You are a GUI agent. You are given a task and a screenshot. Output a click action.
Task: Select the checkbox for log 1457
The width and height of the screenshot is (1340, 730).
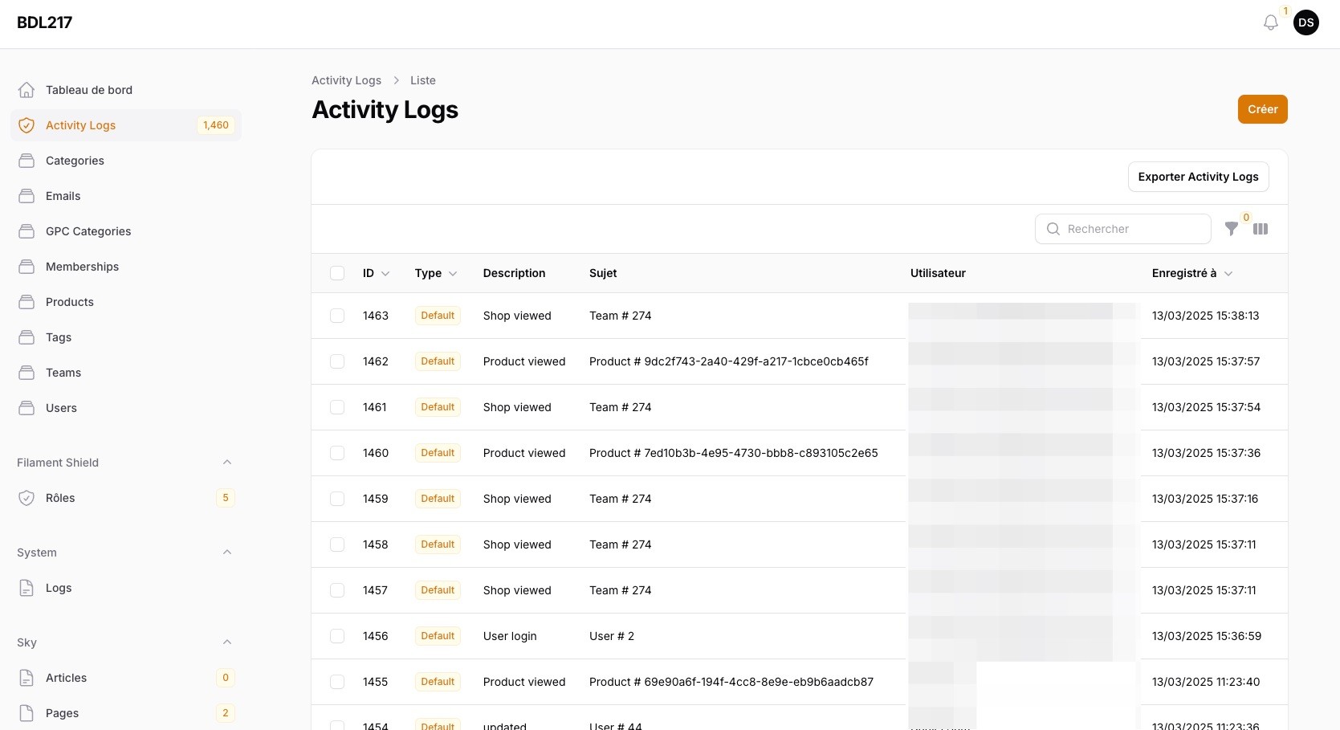[337, 590]
